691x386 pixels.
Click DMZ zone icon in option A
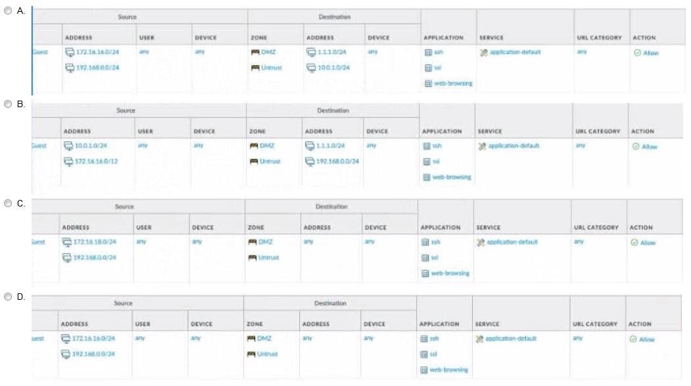coord(255,53)
